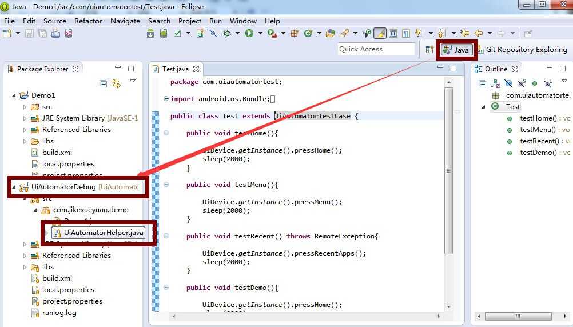Expand the libs folder under Demo1

point(25,141)
